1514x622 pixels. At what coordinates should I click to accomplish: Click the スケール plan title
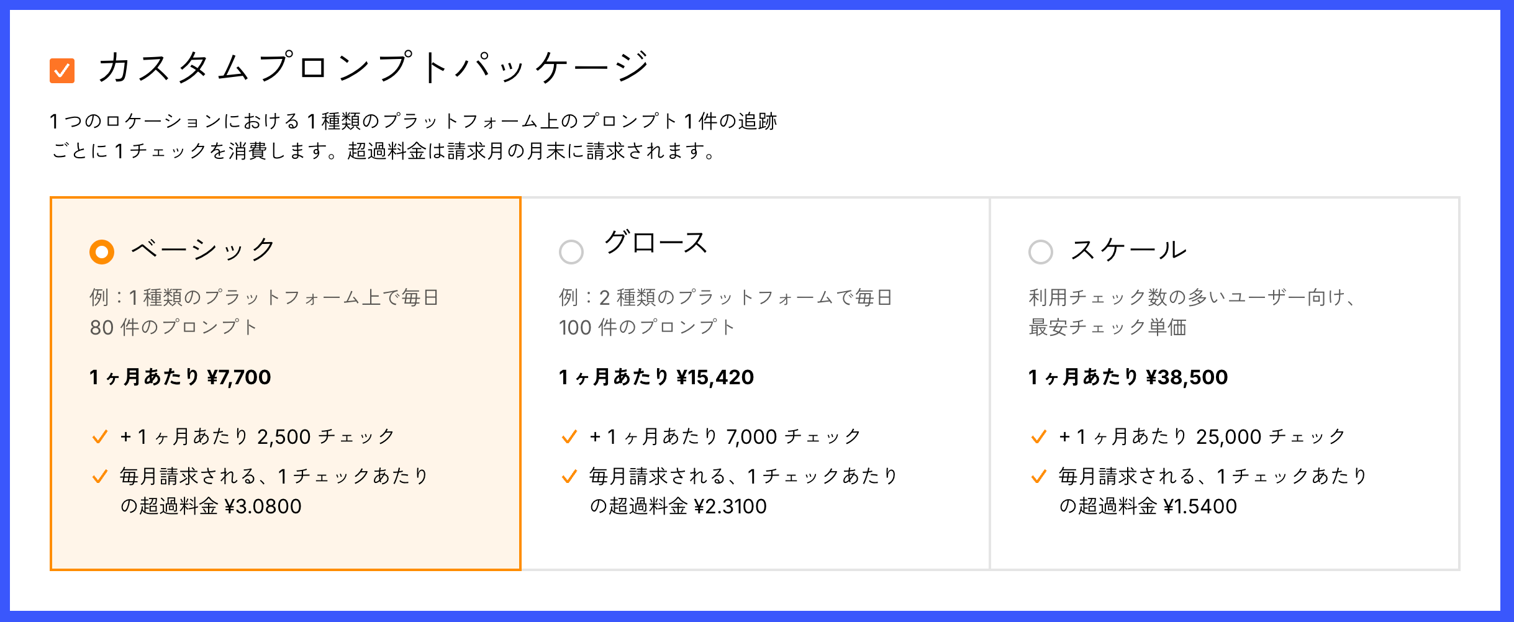click(x=1128, y=250)
